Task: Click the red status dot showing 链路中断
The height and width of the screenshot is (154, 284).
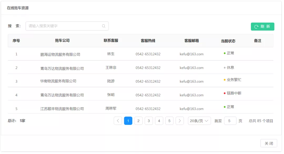Action: (224, 94)
